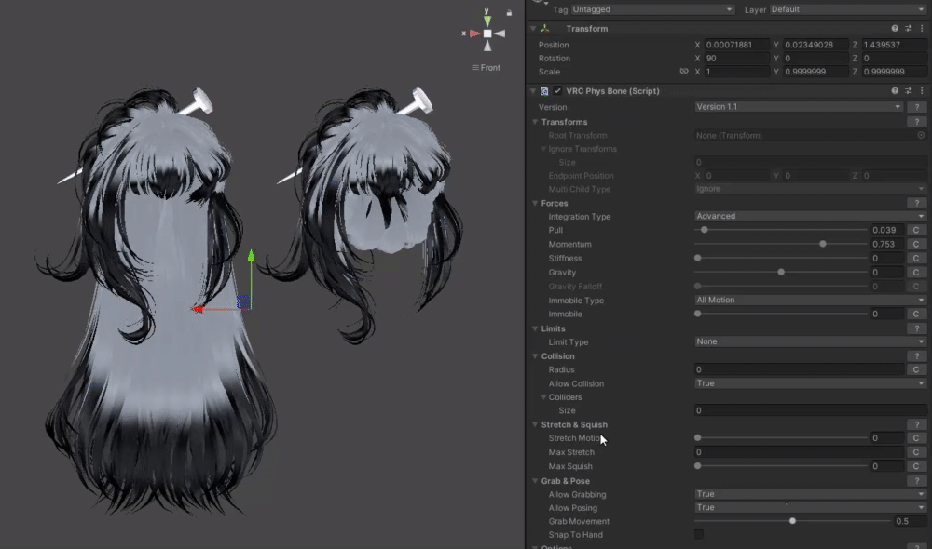Collapse the Stretch & Squish section

click(535, 424)
